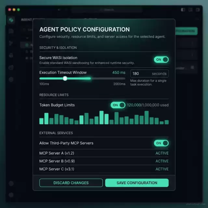Click the green app logo in background sidebar

[x=11, y=20]
